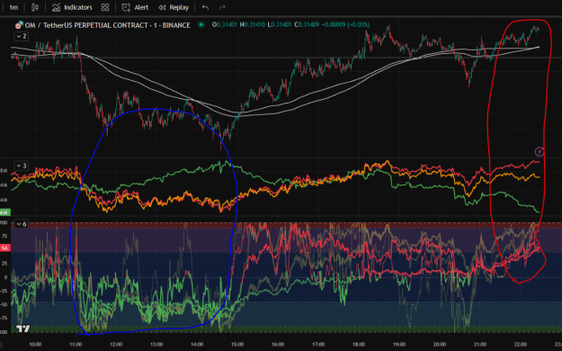562x351 pixels.
Task: Click the 20:00 time axis label
Action: [x=440, y=345]
